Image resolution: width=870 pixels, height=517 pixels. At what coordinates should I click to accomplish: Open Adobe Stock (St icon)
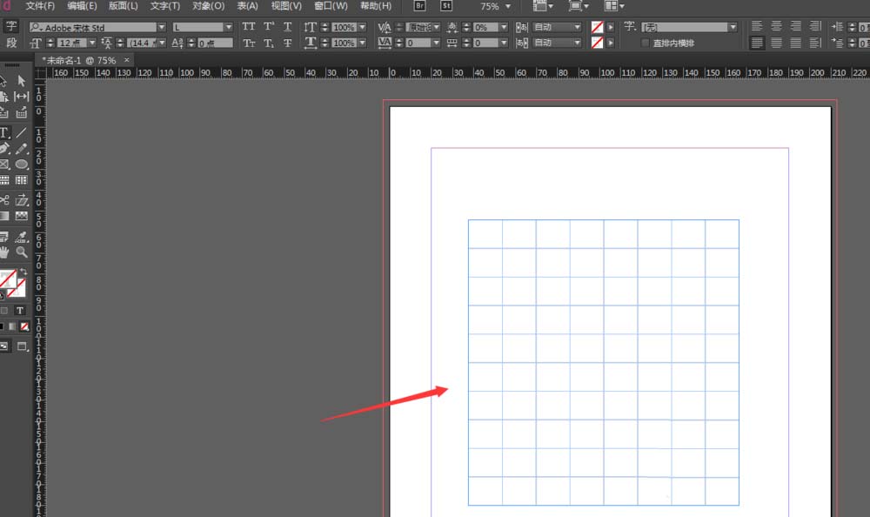pyautogui.click(x=446, y=6)
